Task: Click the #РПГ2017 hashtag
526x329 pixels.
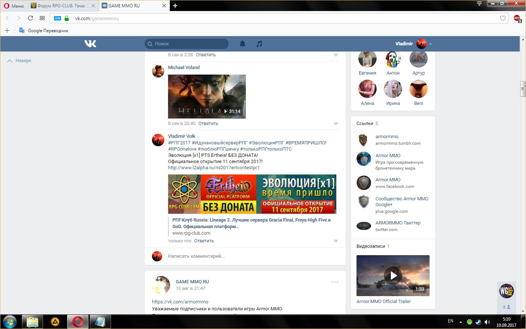Action: [179, 143]
